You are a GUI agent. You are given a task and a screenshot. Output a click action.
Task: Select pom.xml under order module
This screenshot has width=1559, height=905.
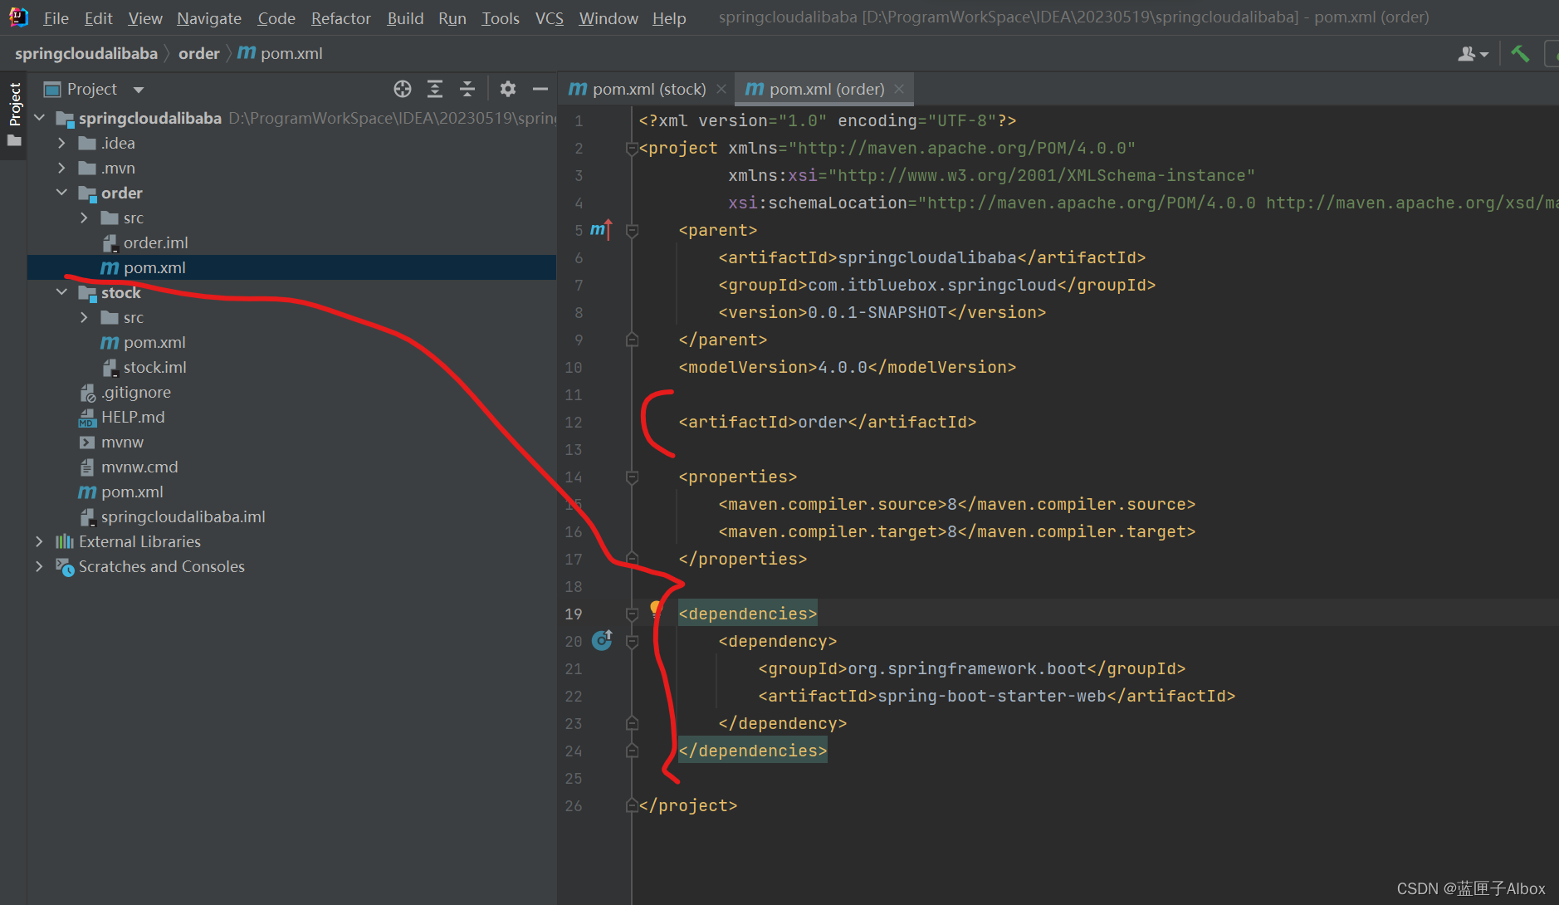[154, 267]
